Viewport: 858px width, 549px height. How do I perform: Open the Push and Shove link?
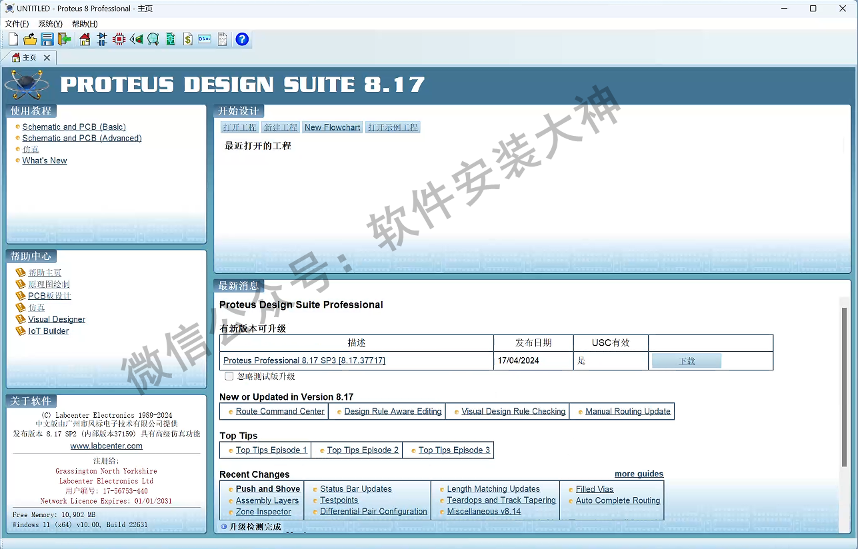coord(268,488)
